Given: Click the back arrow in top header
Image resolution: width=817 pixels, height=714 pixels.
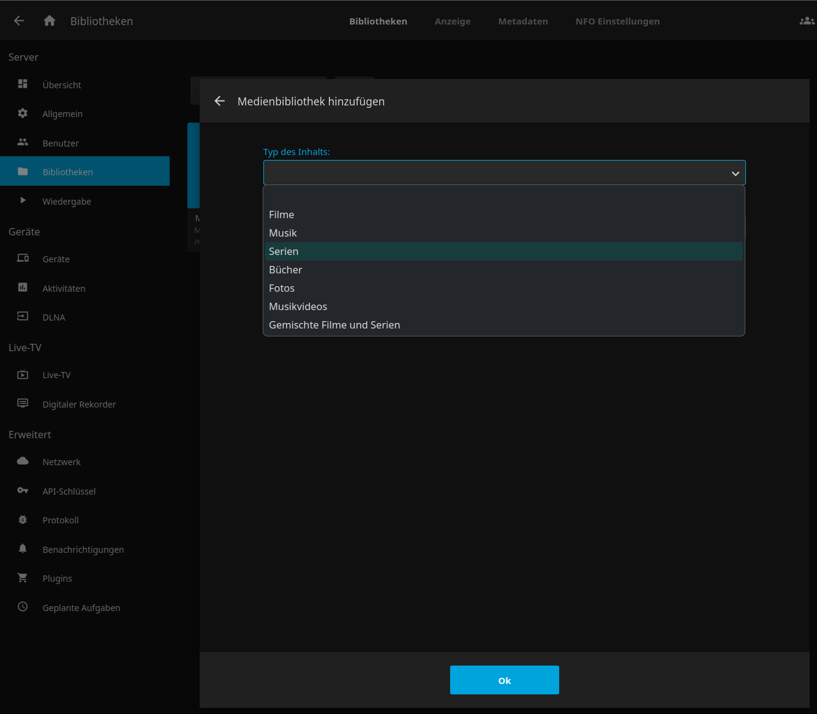Looking at the screenshot, I should (19, 21).
